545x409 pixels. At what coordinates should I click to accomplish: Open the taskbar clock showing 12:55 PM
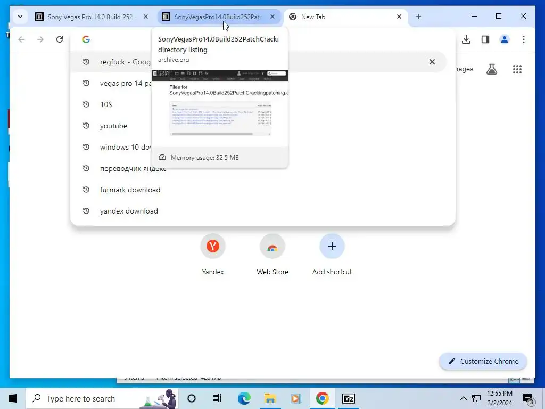coord(500,398)
